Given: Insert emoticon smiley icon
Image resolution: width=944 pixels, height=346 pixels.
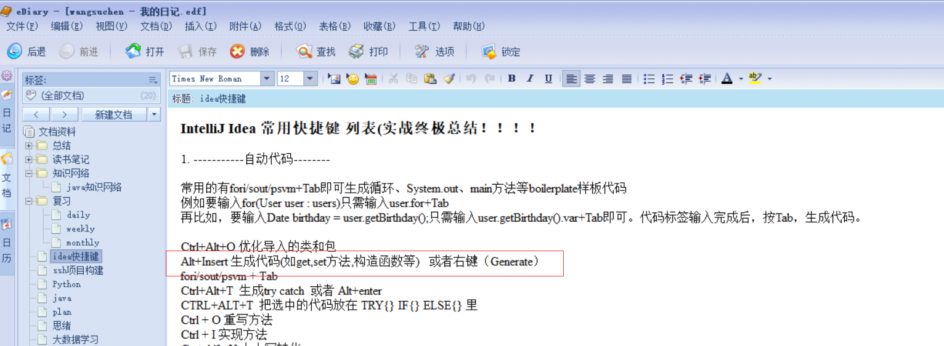Looking at the screenshot, I should coord(352,79).
